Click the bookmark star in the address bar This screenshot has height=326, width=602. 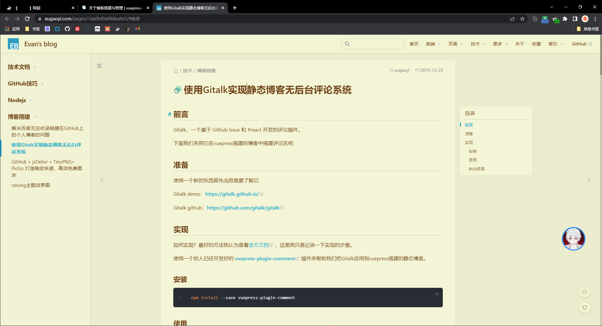pyautogui.click(x=522, y=19)
